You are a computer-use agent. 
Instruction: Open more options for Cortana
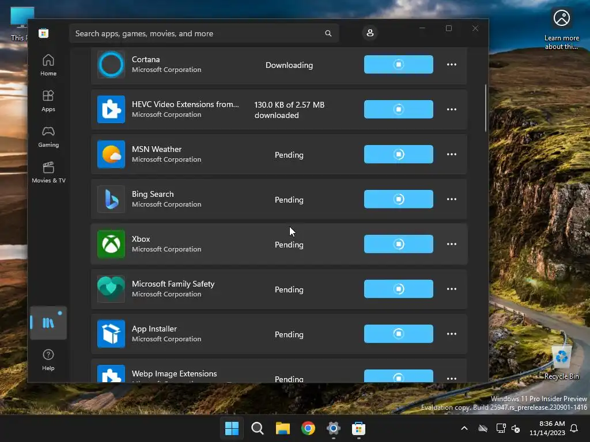click(x=452, y=64)
